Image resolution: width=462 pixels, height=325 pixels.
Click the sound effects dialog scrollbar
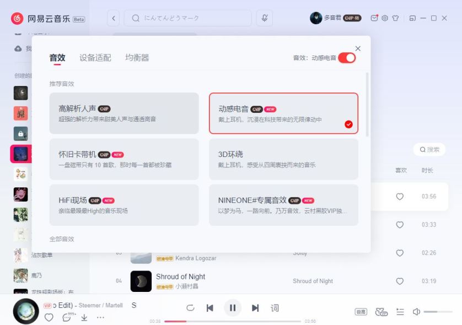(x=367, y=105)
